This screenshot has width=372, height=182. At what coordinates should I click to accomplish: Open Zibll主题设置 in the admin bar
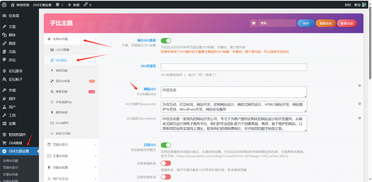point(42,5)
